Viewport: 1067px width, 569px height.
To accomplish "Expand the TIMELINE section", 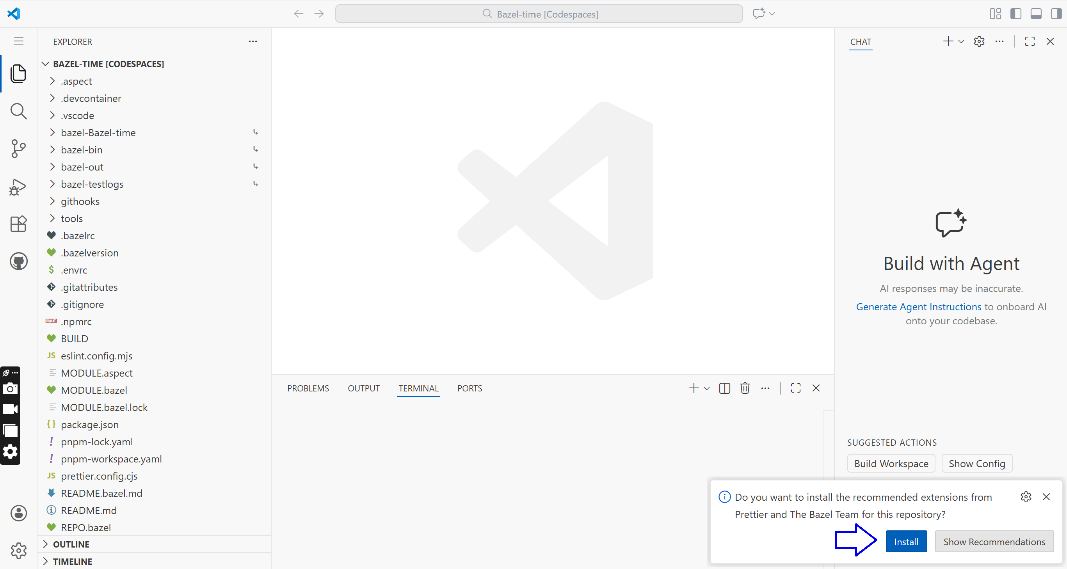I will (154, 561).
